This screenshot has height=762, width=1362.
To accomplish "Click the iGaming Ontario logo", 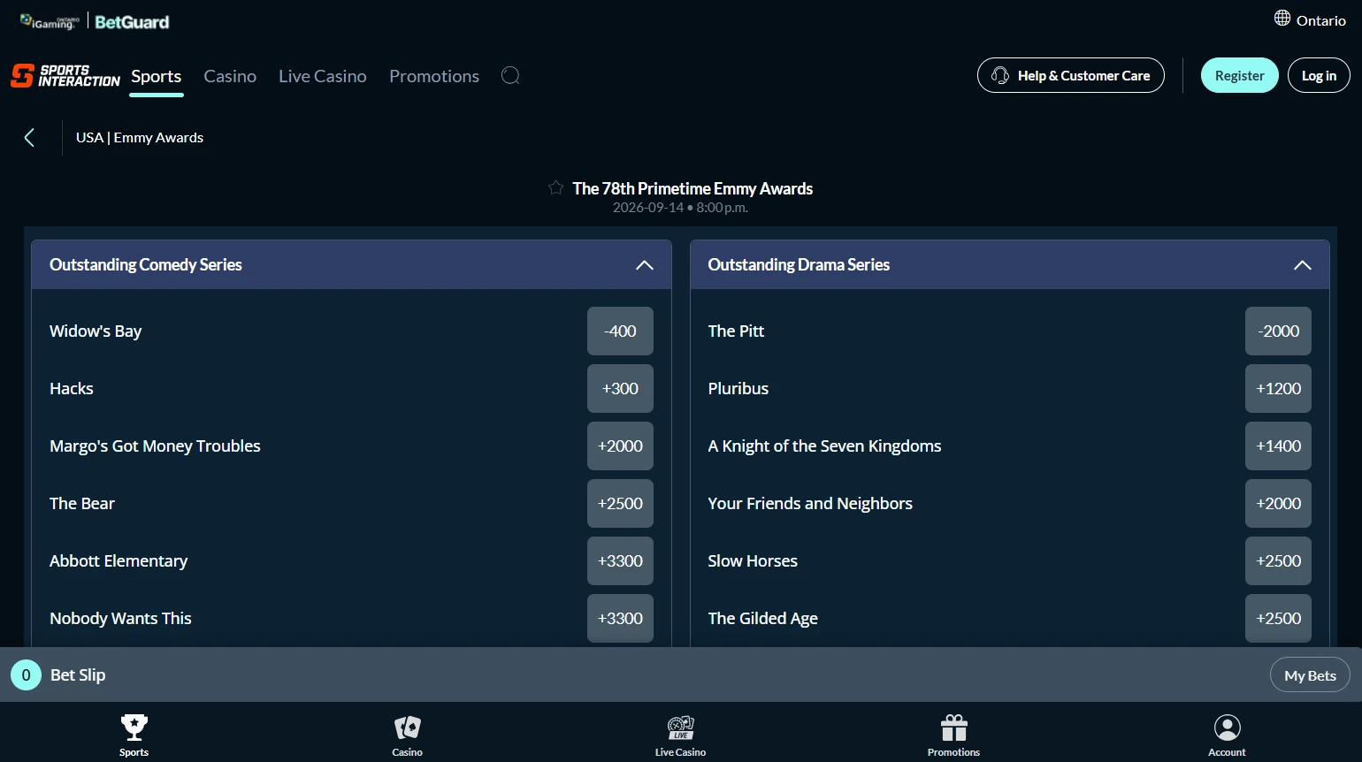I will 50,22.
